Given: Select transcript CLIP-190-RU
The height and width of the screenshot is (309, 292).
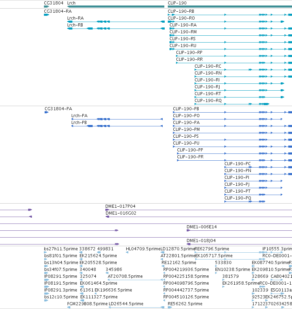Looking at the screenshot, I should point(183,46).
